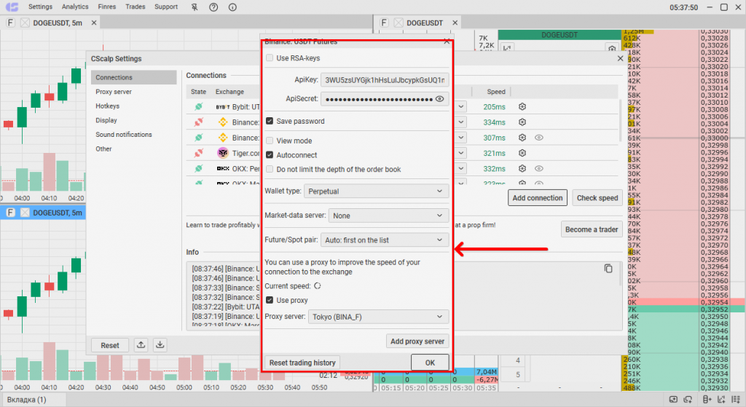Click the Add connection button

[538, 198]
